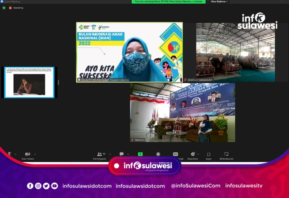Click the Record circle icon

coord(158,154)
